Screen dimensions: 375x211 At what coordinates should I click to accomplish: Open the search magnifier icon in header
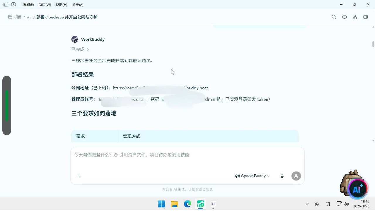tap(334, 17)
